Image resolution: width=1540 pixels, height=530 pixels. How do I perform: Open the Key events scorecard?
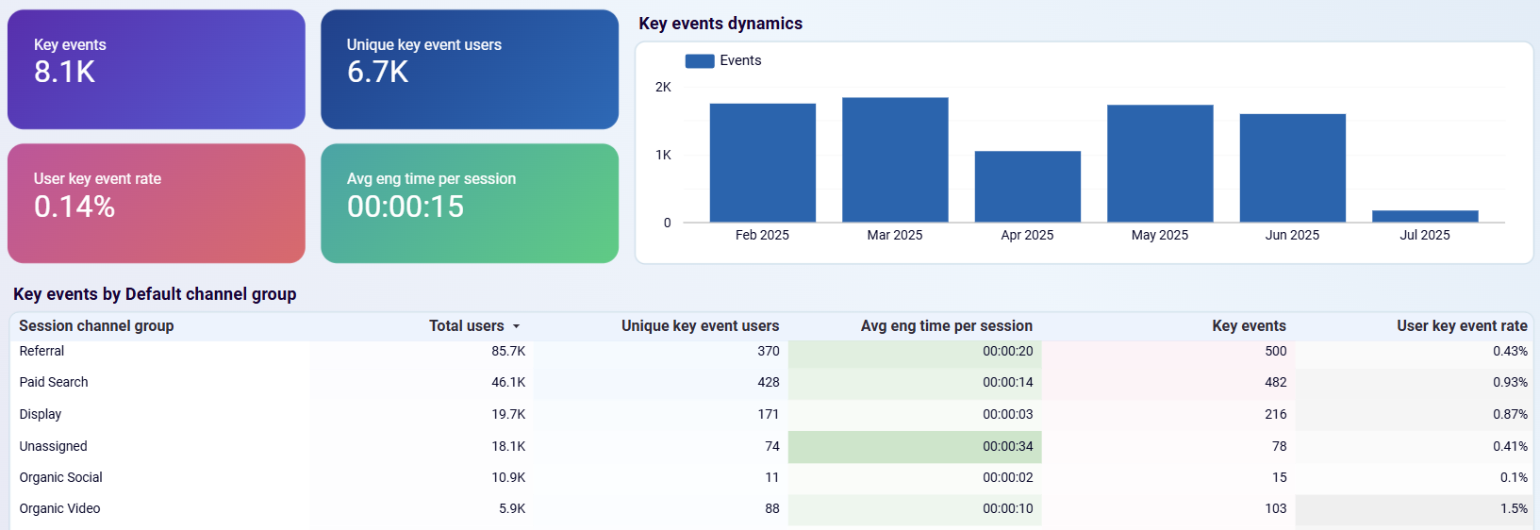(157, 70)
